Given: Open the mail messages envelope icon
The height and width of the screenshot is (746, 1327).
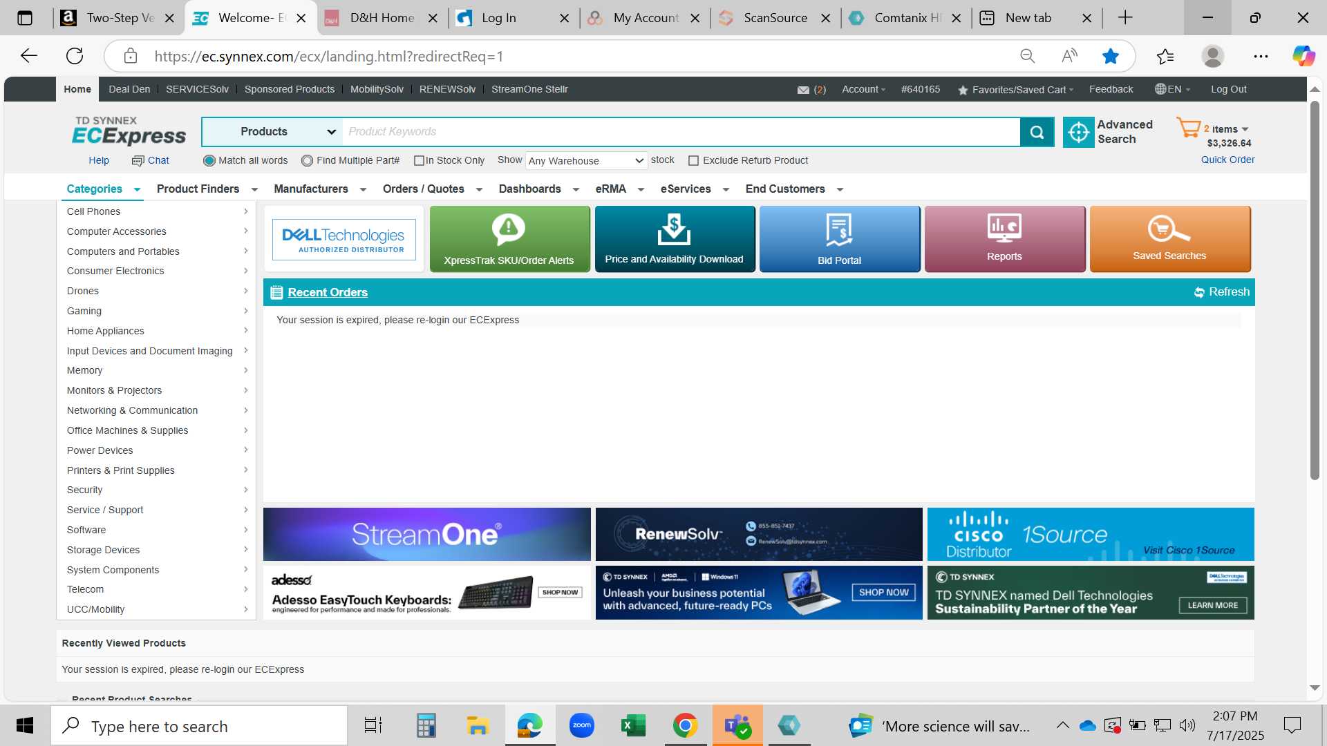Looking at the screenshot, I should [x=803, y=90].
